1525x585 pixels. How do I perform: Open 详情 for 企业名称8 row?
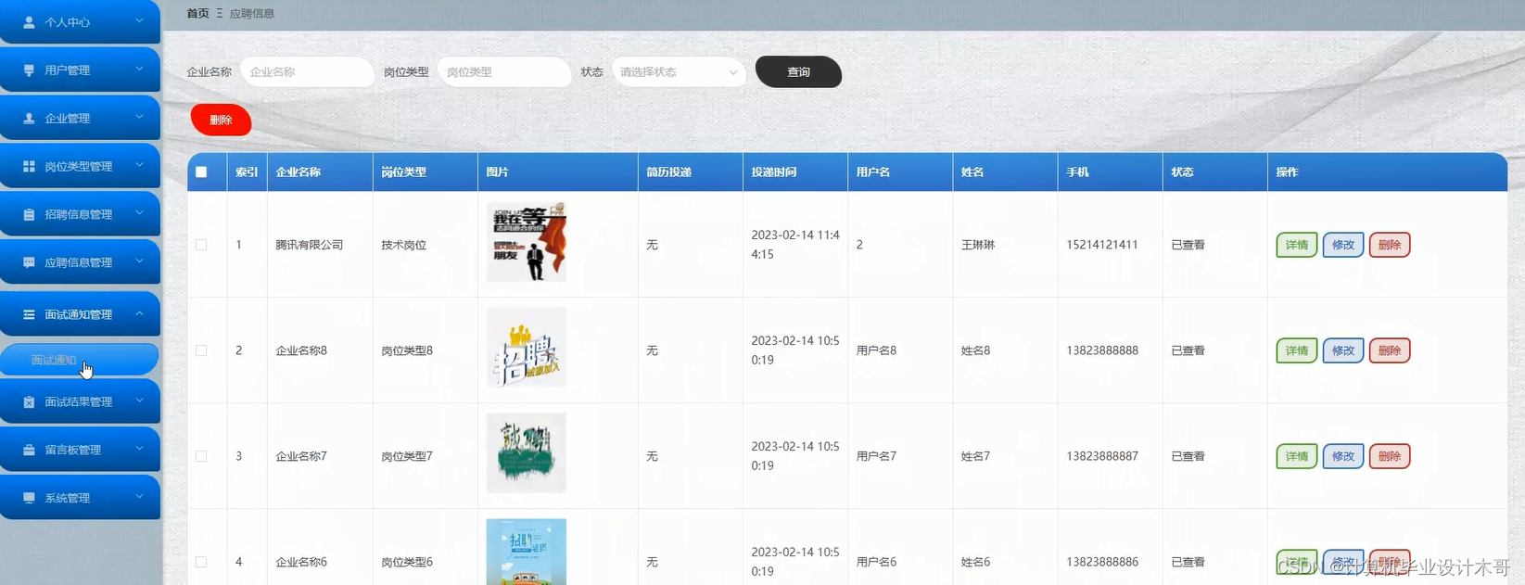[x=1296, y=350]
